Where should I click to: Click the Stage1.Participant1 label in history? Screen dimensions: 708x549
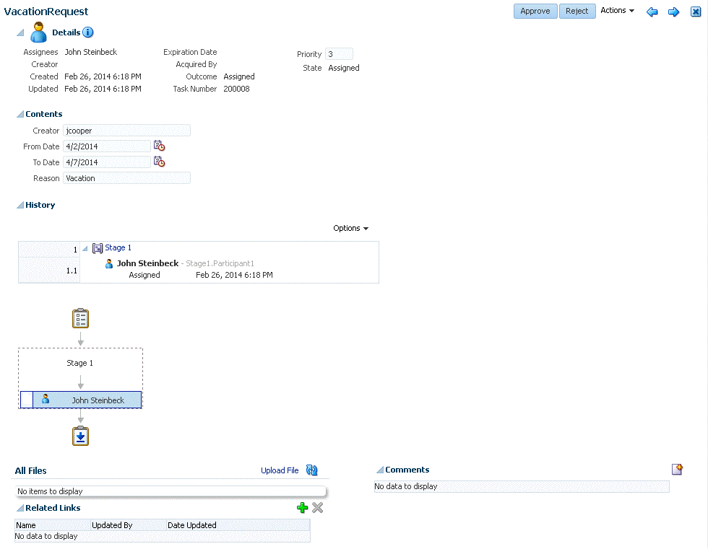point(220,263)
